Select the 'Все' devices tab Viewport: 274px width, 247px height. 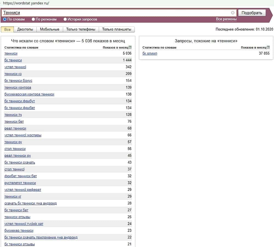7,29
